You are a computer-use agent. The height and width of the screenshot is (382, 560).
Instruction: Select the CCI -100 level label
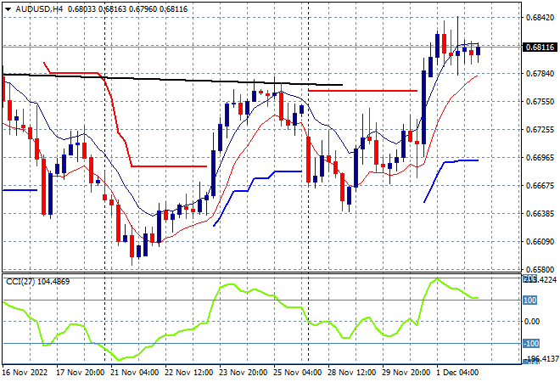[x=531, y=344]
